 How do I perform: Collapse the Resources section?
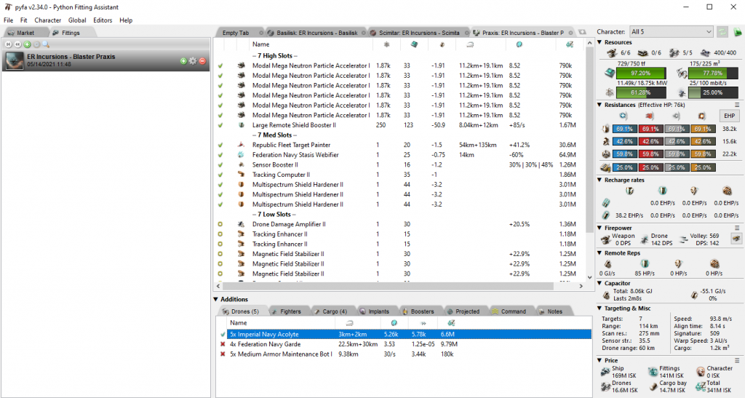(599, 42)
